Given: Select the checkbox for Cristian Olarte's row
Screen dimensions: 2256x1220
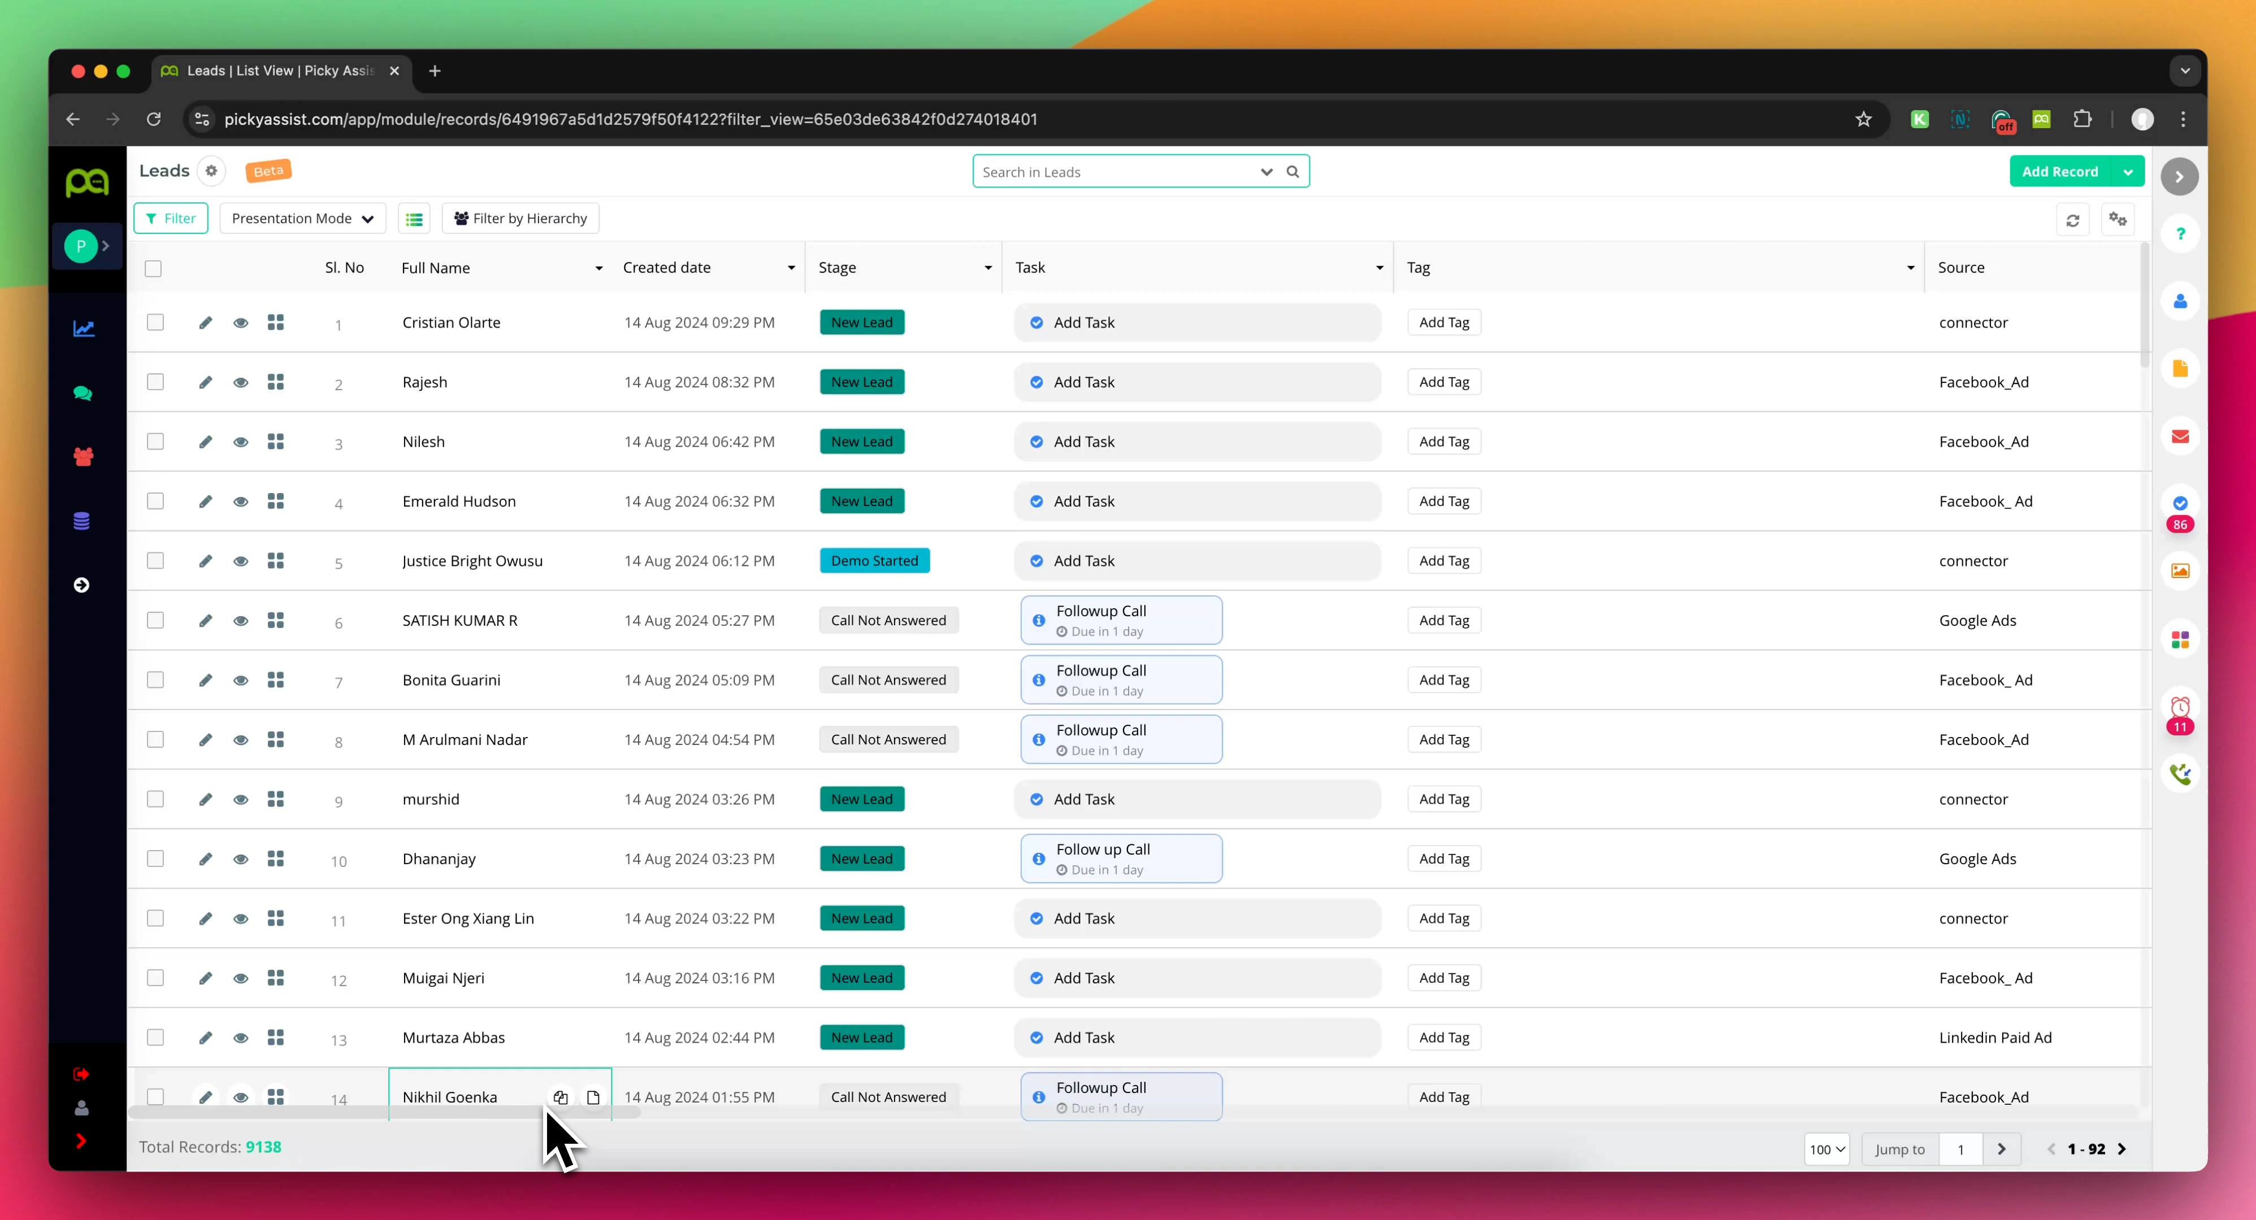Looking at the screenshot, I should click(x=155, y=322).
